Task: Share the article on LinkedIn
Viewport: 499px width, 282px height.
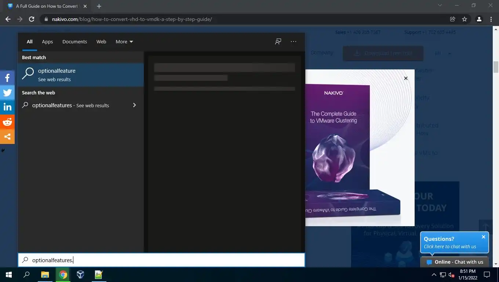Action: point(7,107)
